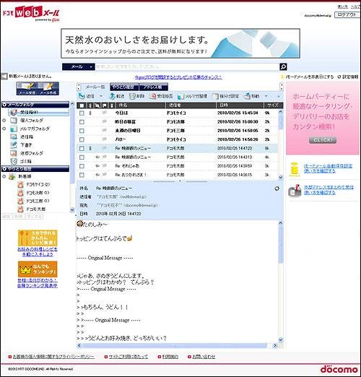Viewport: 361px width, 377px height.
Task: Click the メール受信 receive mail icon
Action: pyautogui.click(x=27, y=88)
